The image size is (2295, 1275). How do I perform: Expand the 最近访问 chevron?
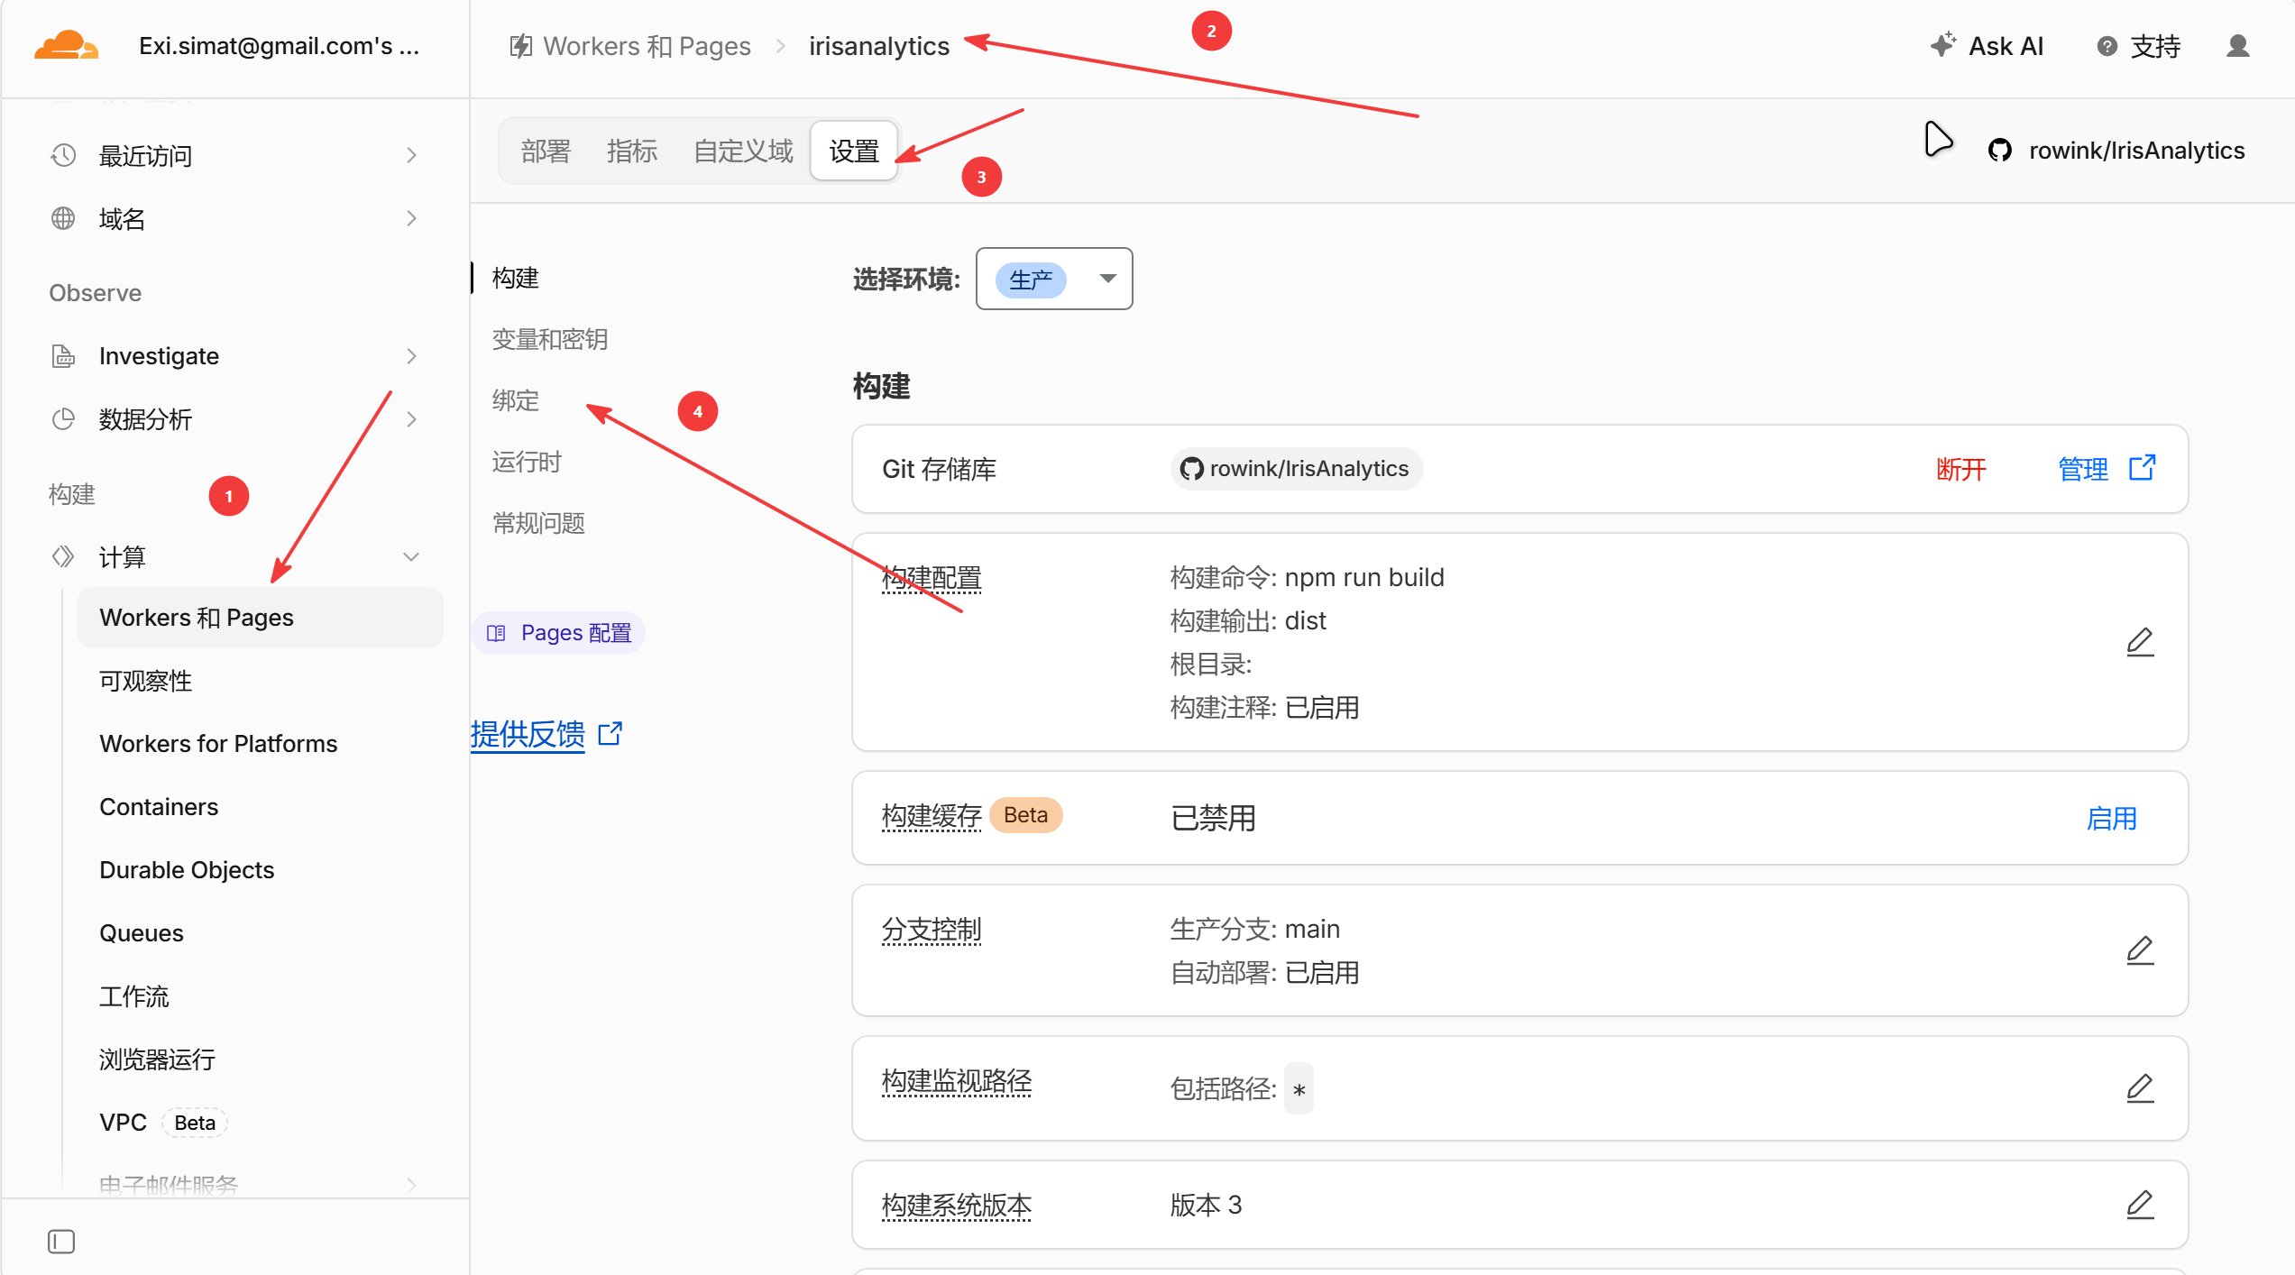pyautogui.click(x=411, y=155)
